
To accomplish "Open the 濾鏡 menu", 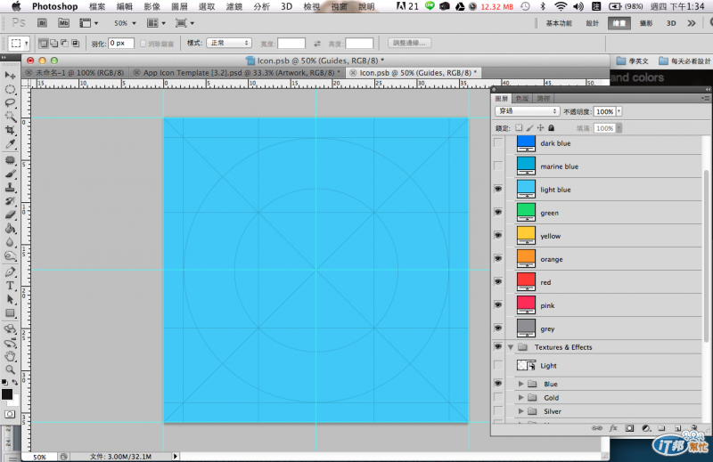I will [234, 6].
